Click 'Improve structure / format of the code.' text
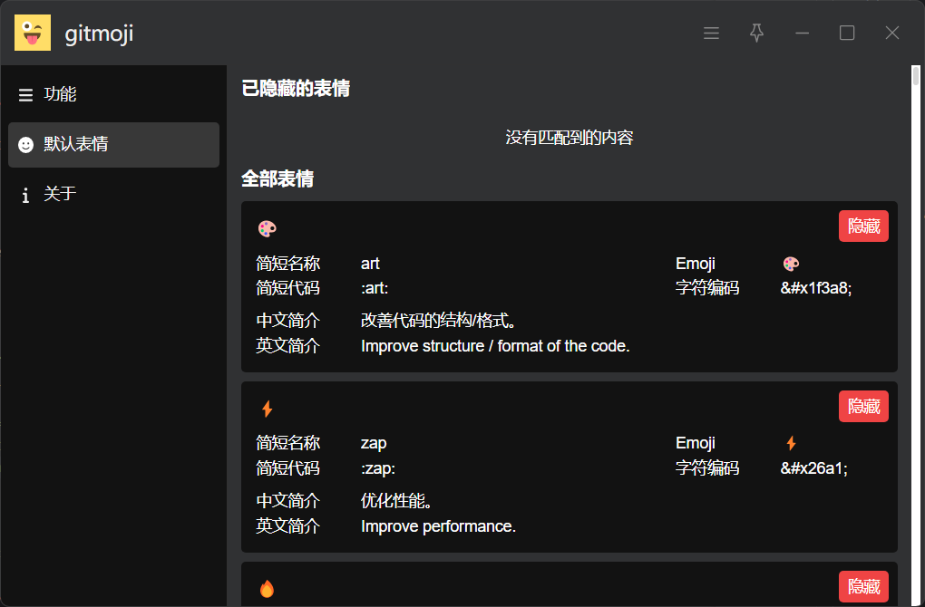The image size is (925, 607). 495,346
